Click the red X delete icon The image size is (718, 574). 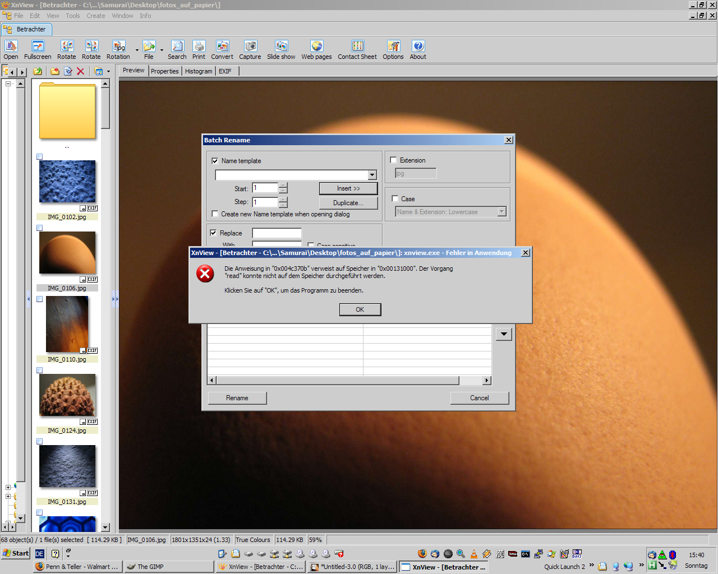tap(81, 71)
